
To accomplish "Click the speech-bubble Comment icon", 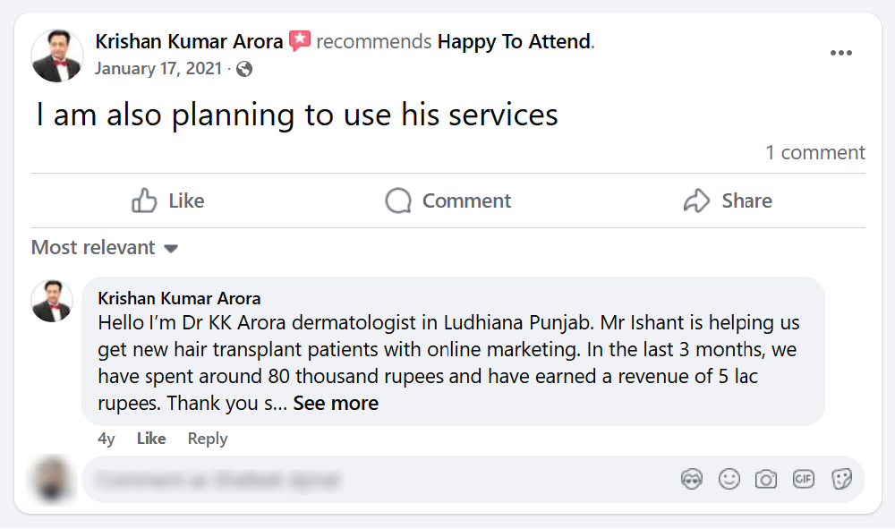I will pos(398,201).
